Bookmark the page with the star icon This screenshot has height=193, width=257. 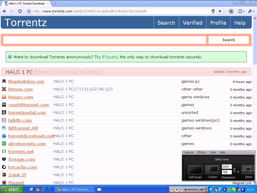tap(29, 11)
